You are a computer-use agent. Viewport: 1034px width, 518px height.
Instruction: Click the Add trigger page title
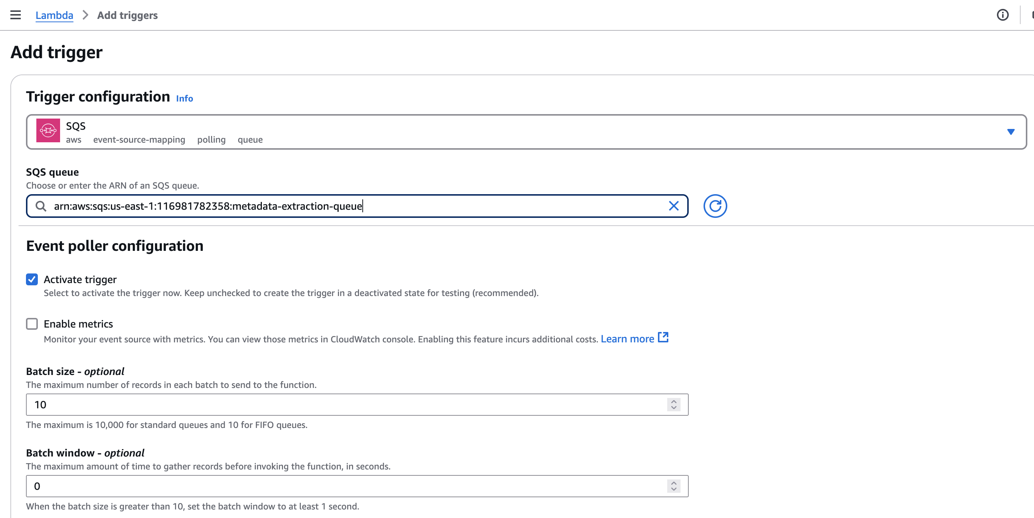pos(57,52)
